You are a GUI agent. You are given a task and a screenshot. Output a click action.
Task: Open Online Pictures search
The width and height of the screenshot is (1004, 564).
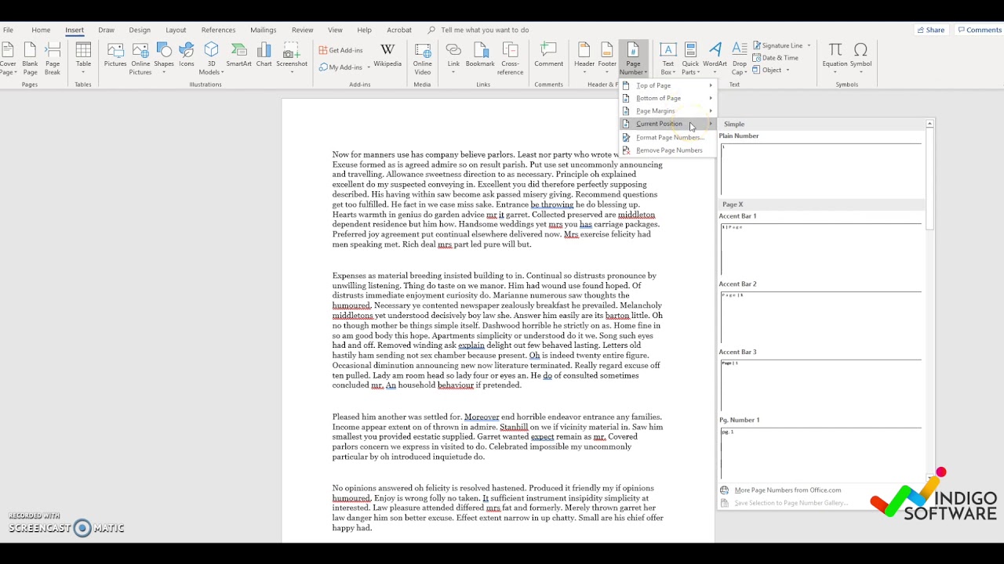coord(140,59)
